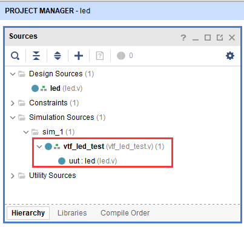The width and height of the screenshot is (244, 227).
Task: Expand the Utility Sources folder
Action: click(x=13, y=176)
